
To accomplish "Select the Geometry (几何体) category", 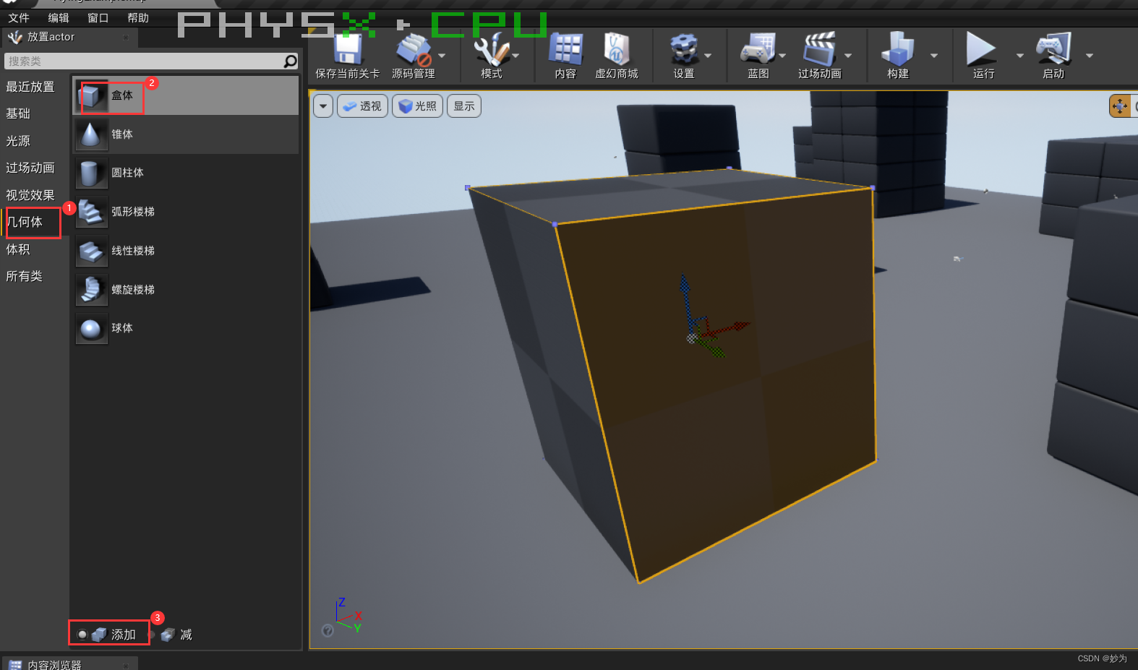I will point(25,222).
